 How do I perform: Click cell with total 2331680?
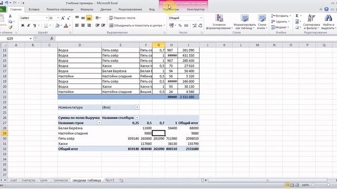coord(189,149)
